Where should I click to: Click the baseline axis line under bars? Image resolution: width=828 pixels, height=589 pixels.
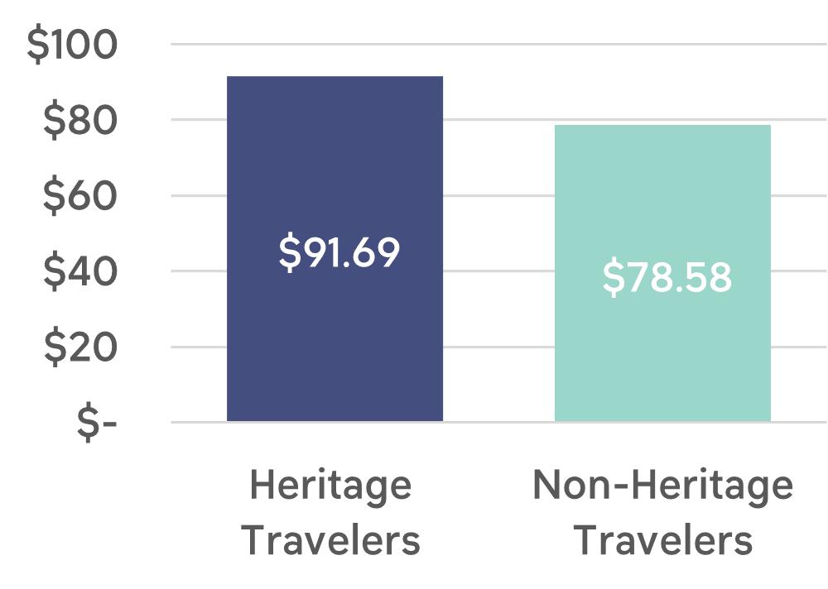click(499, 422)
